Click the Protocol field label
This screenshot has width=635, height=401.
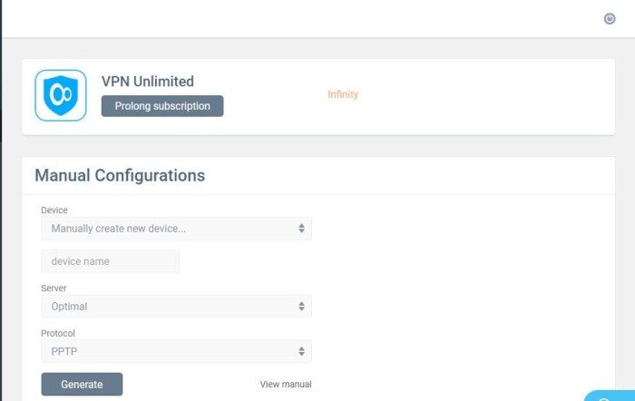[58, 333]
